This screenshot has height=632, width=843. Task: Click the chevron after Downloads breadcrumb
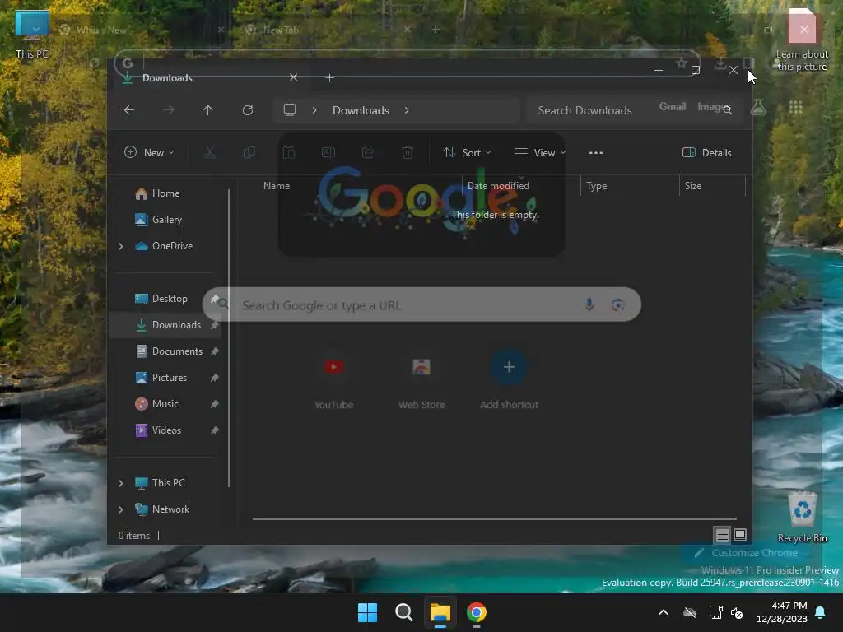(x=407, y=110)
